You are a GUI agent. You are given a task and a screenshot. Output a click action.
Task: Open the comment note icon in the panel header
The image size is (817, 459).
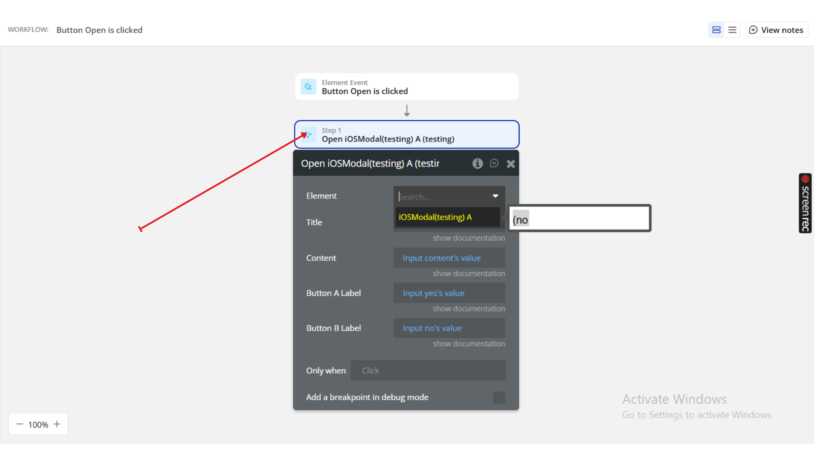click(494, 164)
